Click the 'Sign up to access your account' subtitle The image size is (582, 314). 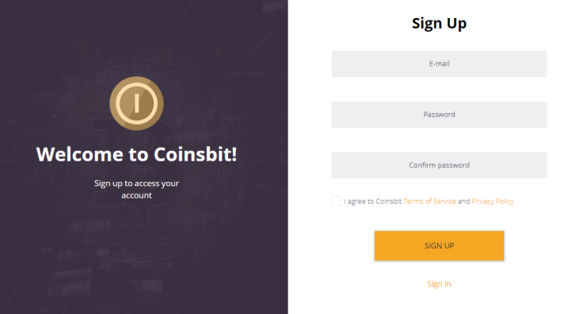[x=137, y=189]
